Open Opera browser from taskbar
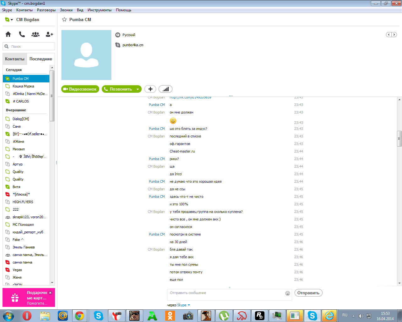402x322 pixels. [x=27, y=315]
